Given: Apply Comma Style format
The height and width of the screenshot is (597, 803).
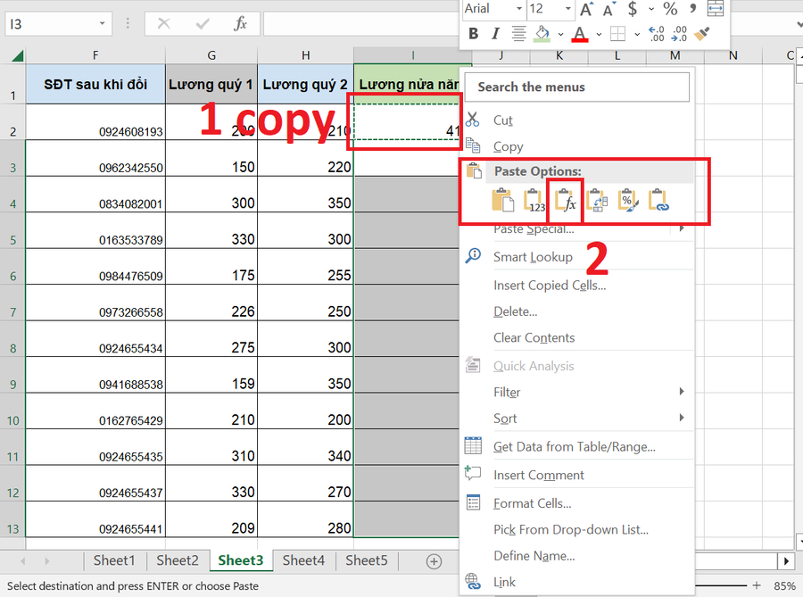Looking at the screenshot, I should click(x=693, y=8).
